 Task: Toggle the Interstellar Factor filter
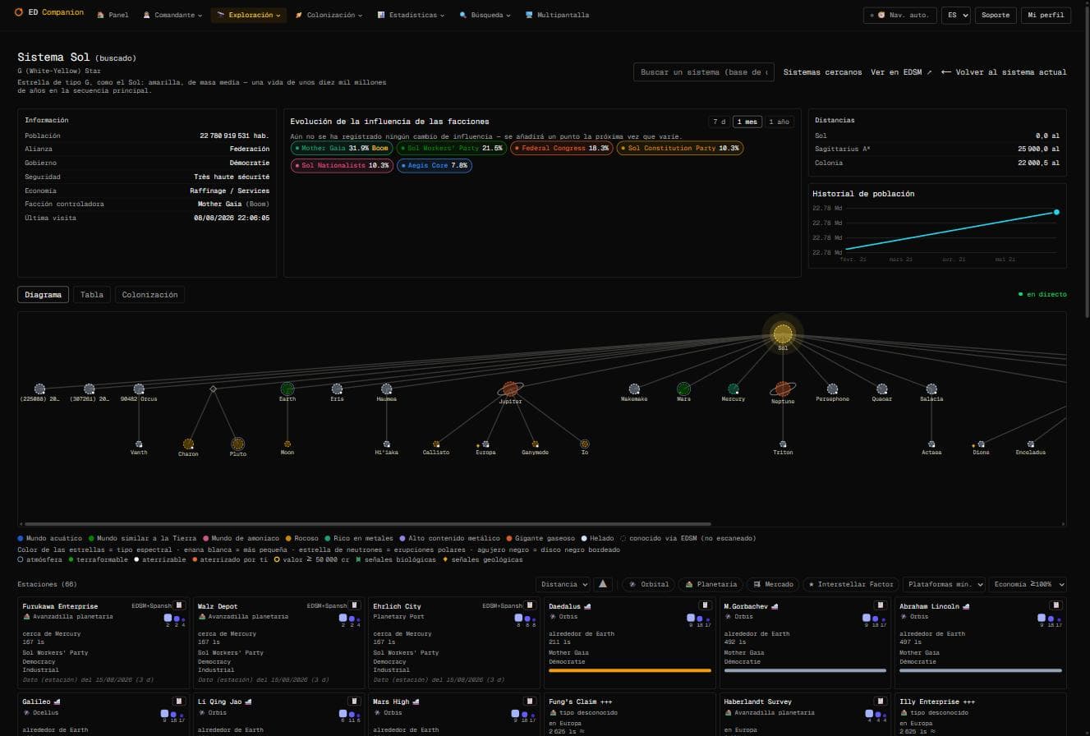[850, 584]
